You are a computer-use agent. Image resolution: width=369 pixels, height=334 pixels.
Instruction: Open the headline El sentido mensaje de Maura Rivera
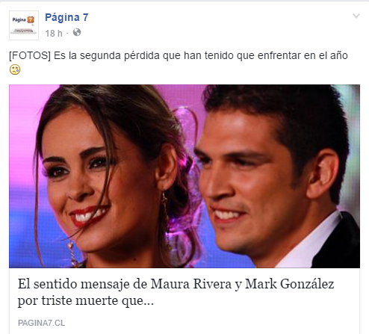point(176,292)
